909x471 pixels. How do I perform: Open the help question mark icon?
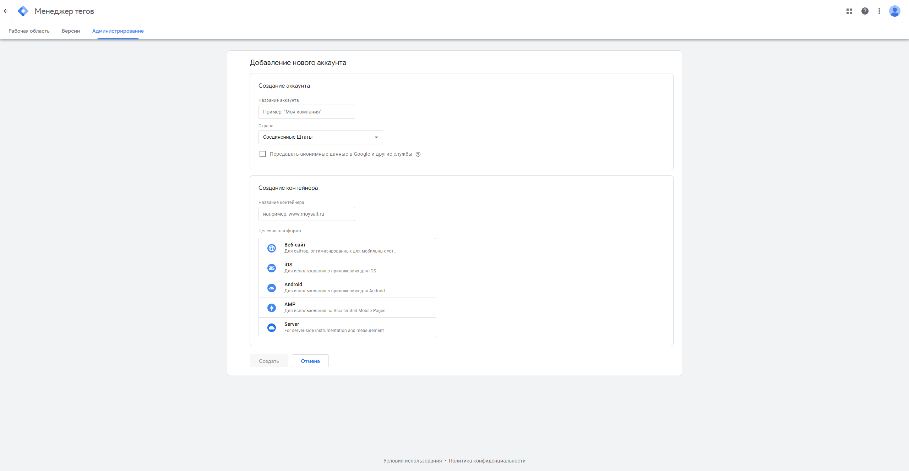(x=865, y=11)
